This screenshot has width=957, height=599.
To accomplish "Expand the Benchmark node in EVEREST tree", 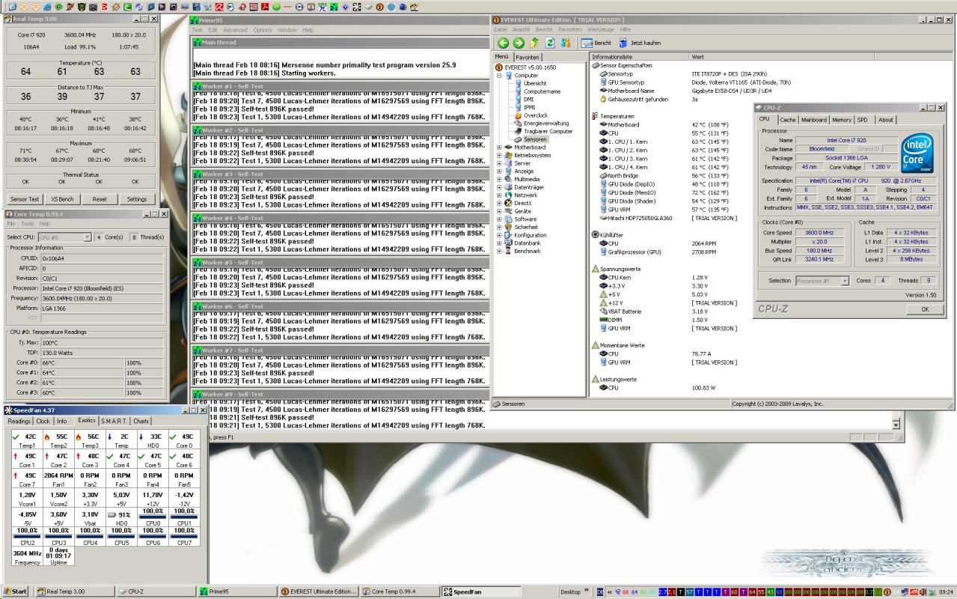I will click(x=499, y=251).
